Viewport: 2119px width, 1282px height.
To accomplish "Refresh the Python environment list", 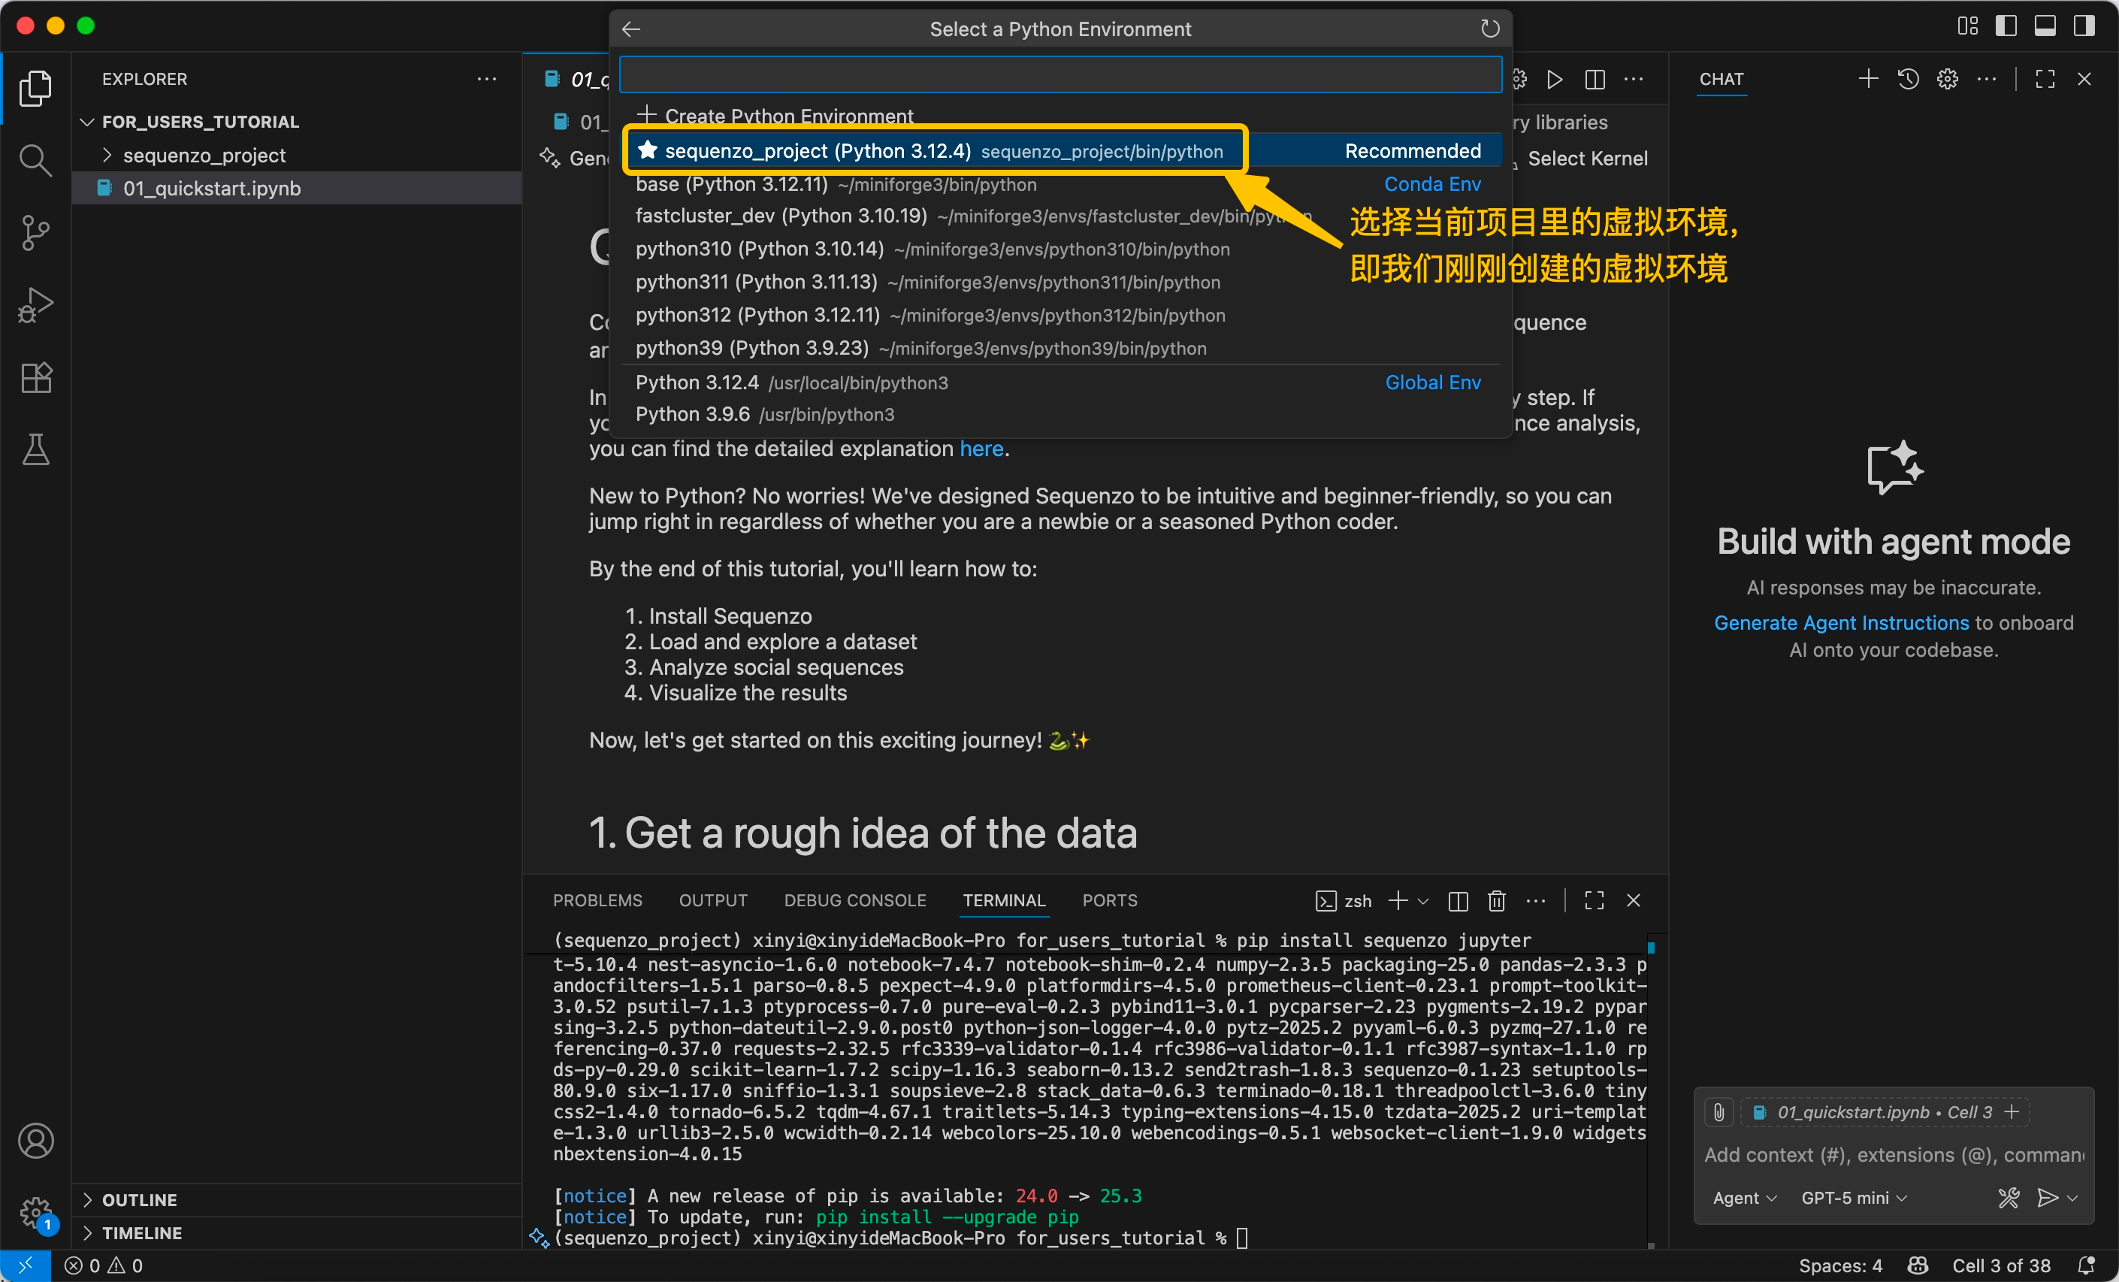I will [x=1489, y=29].
